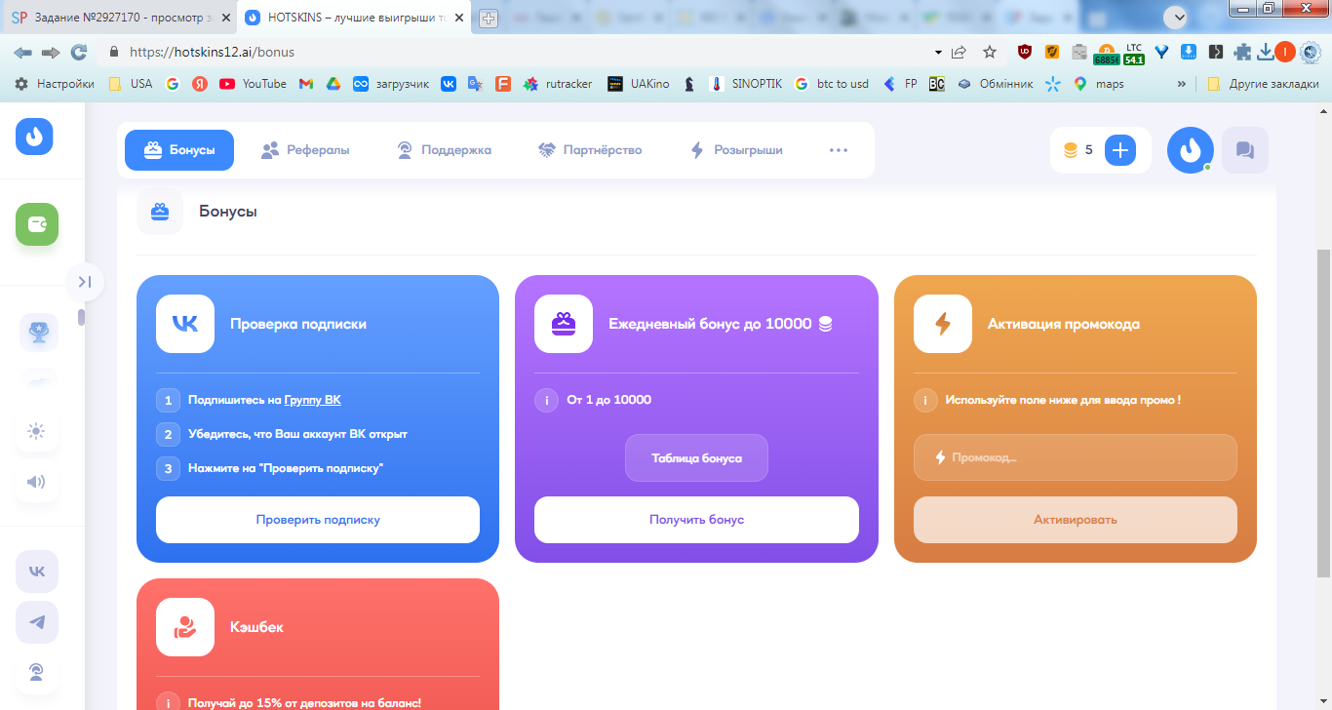1332x710 pixels.
Task: Open the uBlock Origin extension icon
Action: pyautogui.click(x=1025, y=52)
